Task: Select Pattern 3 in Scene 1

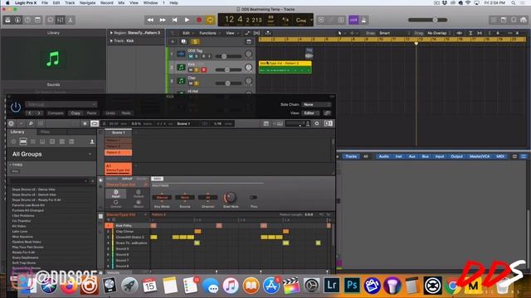Action: coord(118,152)
